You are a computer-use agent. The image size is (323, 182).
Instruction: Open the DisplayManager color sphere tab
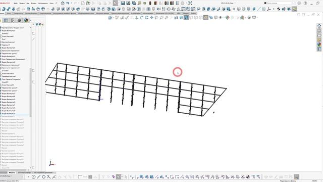(26, 20)
